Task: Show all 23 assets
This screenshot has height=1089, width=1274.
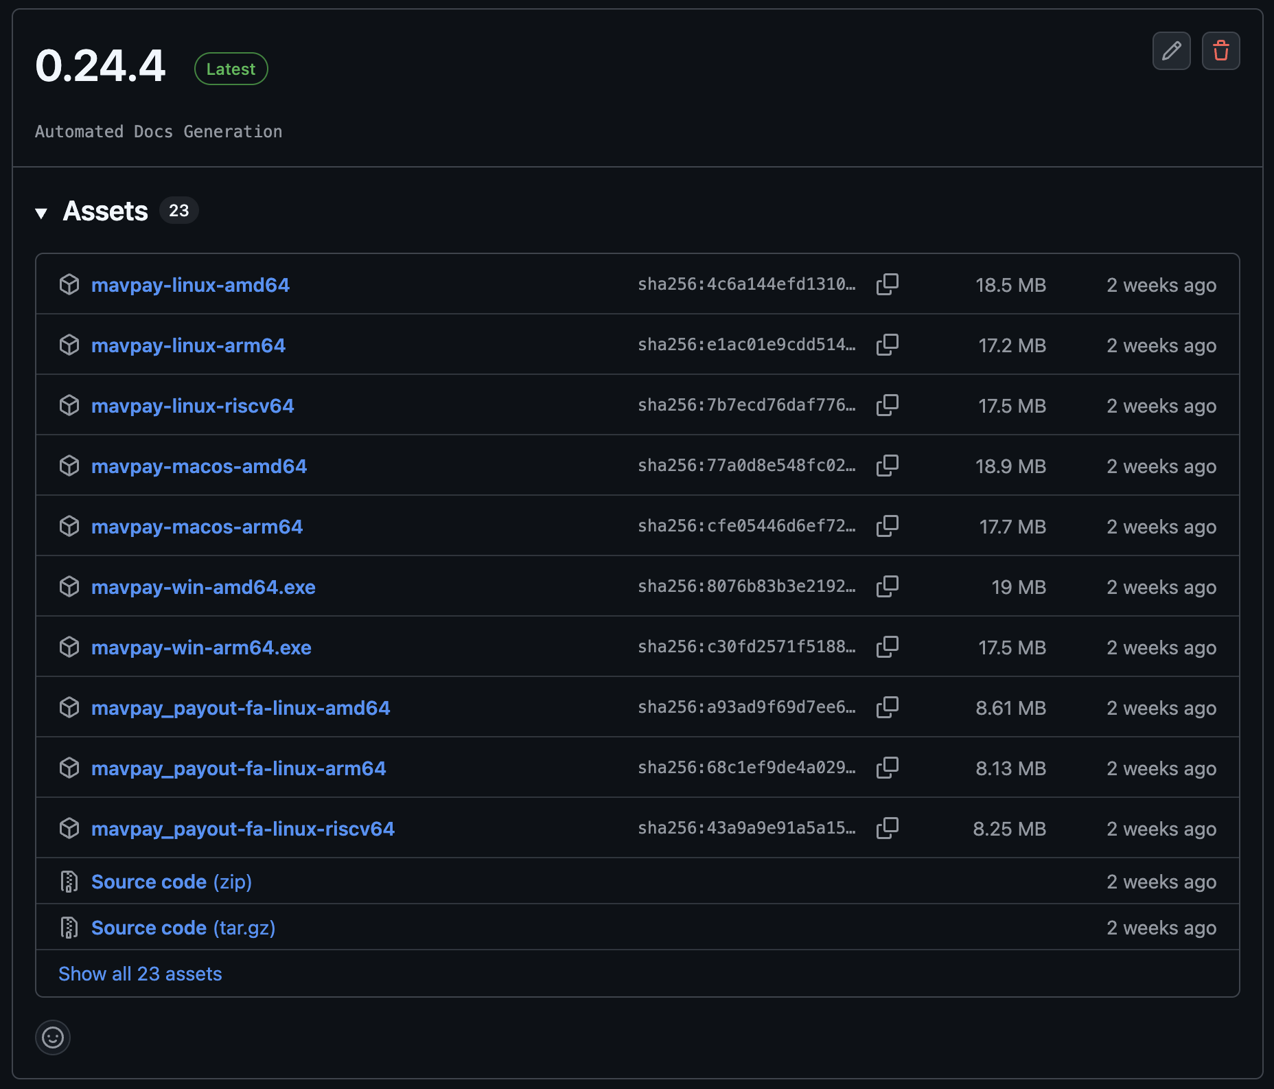Action: pos(140,974)
